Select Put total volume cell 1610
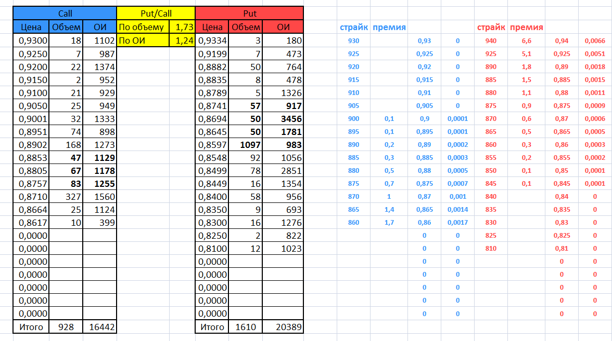Screen dimensions: 612x341 coord(246,327)
